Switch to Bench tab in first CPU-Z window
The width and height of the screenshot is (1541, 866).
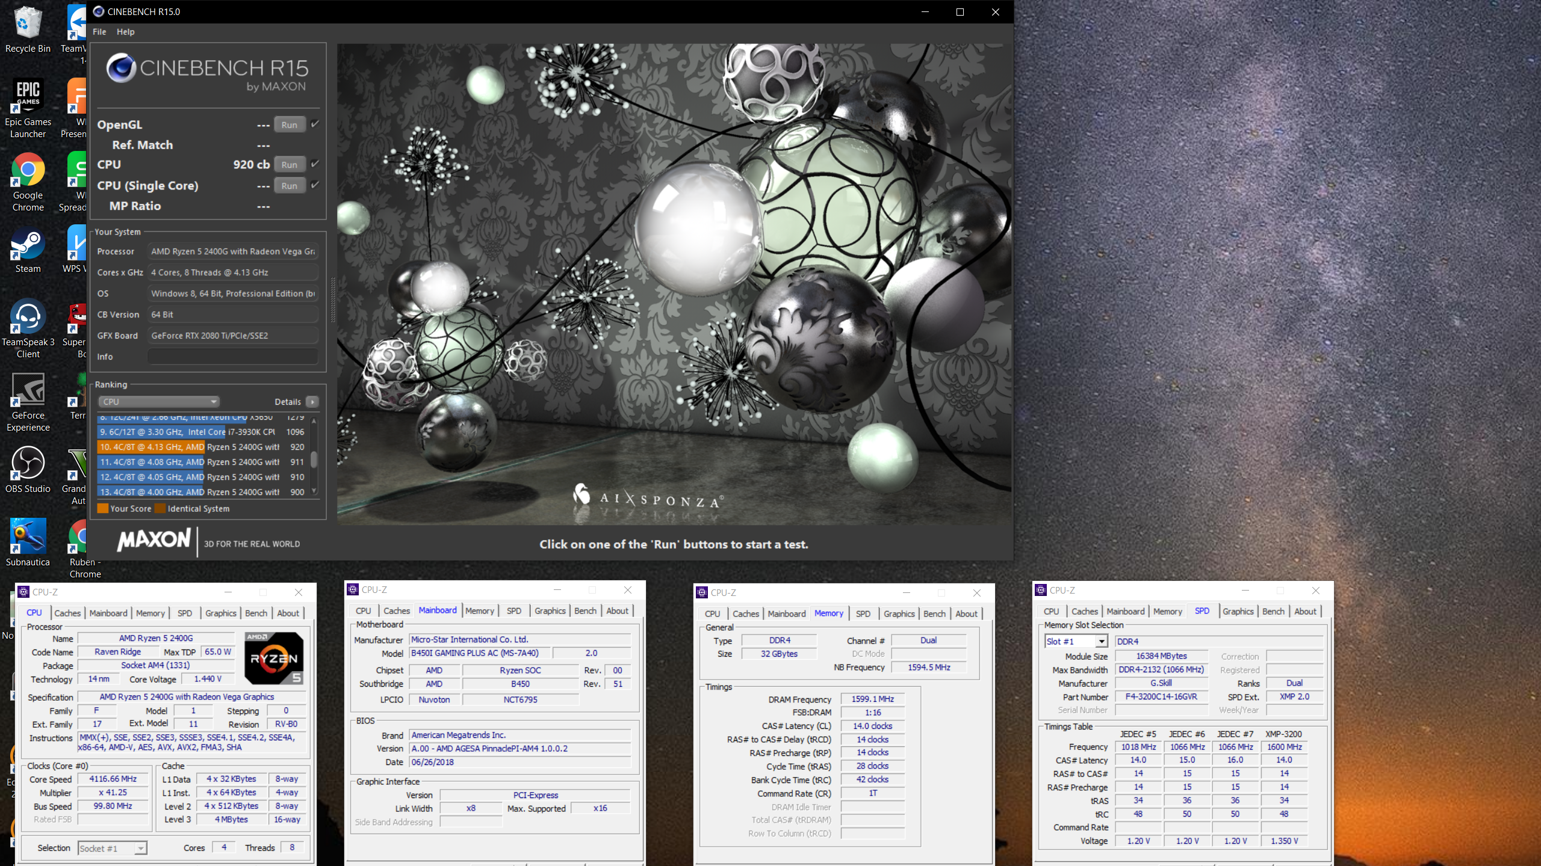click(x=256, y=613)
